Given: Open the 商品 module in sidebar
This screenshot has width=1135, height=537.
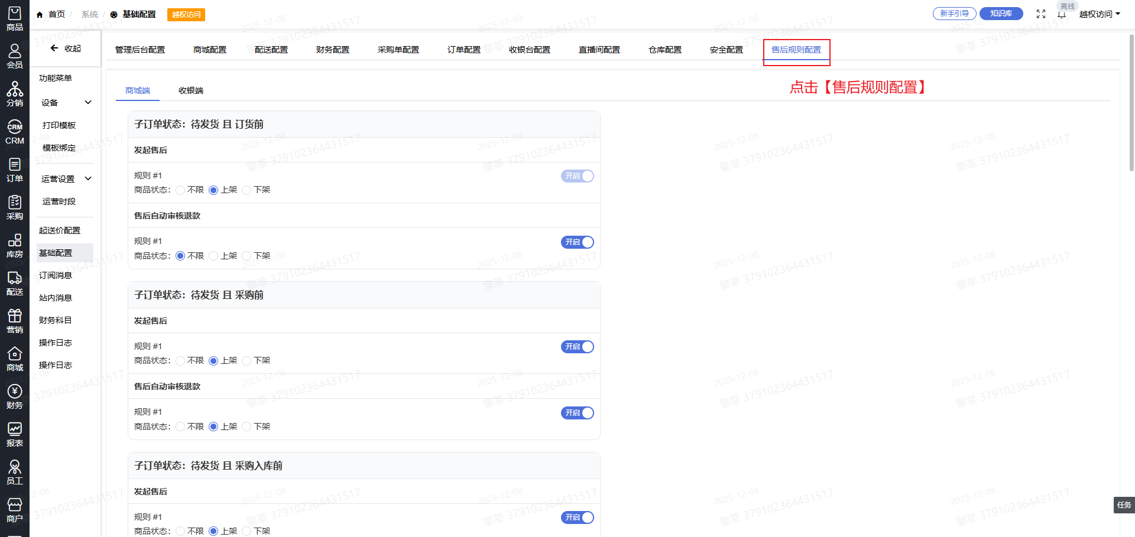Looking at the screenshot, I should [15, 19].
